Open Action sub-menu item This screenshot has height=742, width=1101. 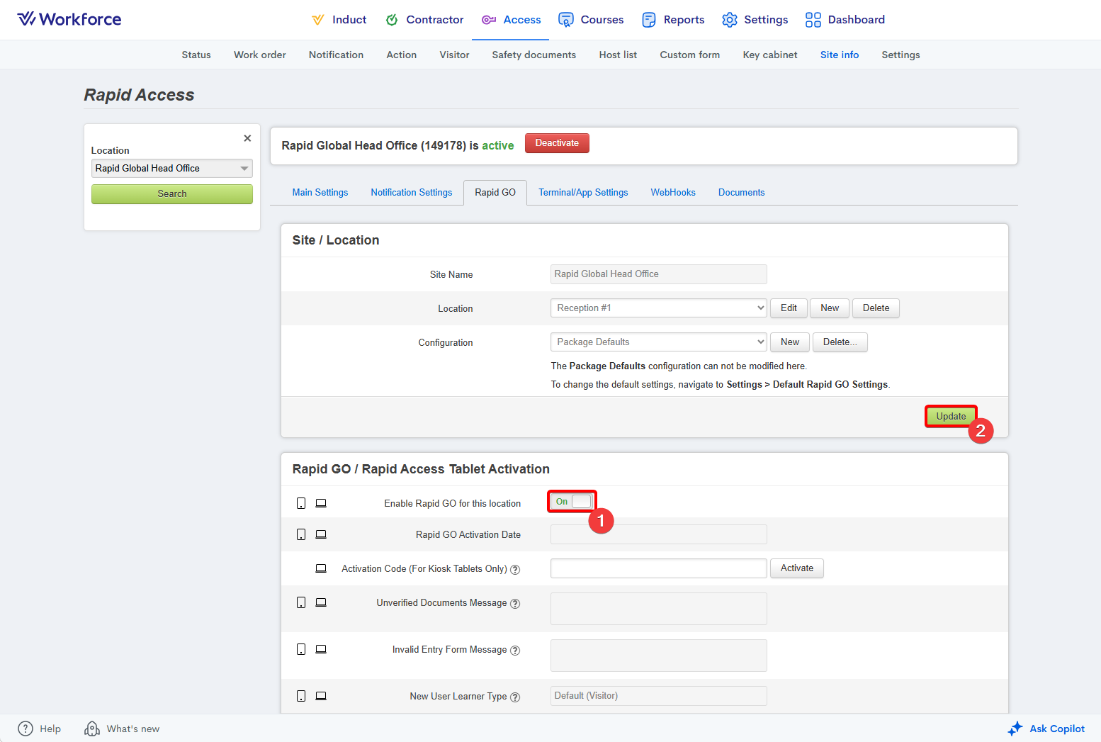pyautogui.click(x=401, y=55)
